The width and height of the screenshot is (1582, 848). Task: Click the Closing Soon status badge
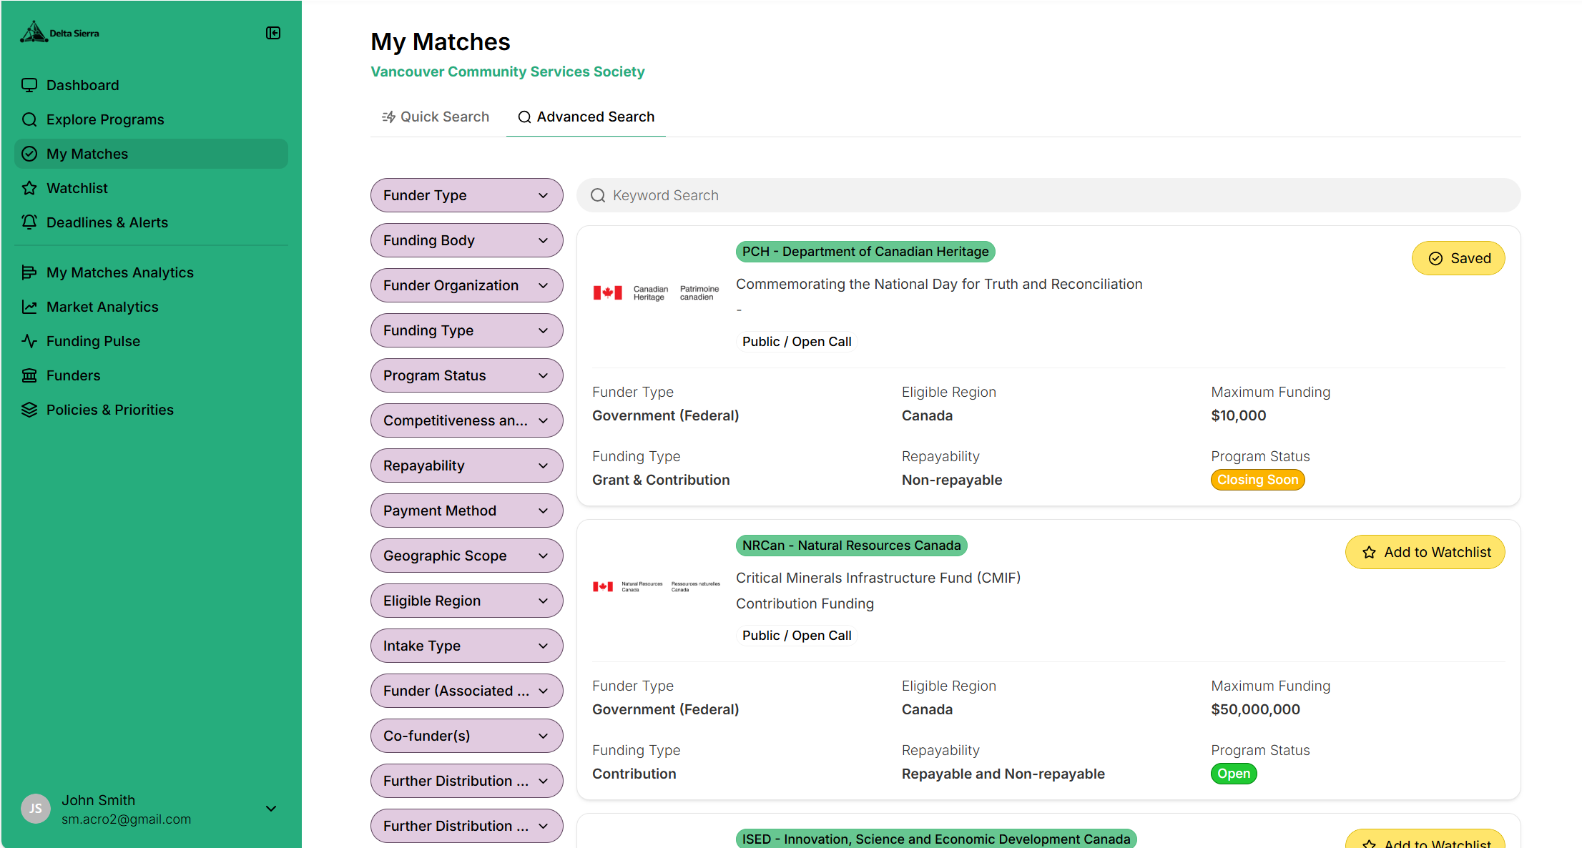click(x=1257, y=480)
